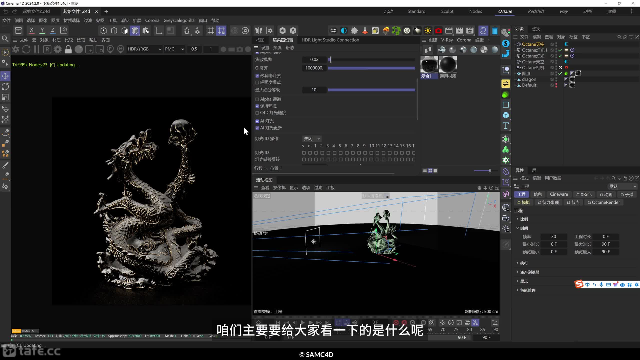
Task: Collapse the 时间 section
Action: [x=517, y=228]
